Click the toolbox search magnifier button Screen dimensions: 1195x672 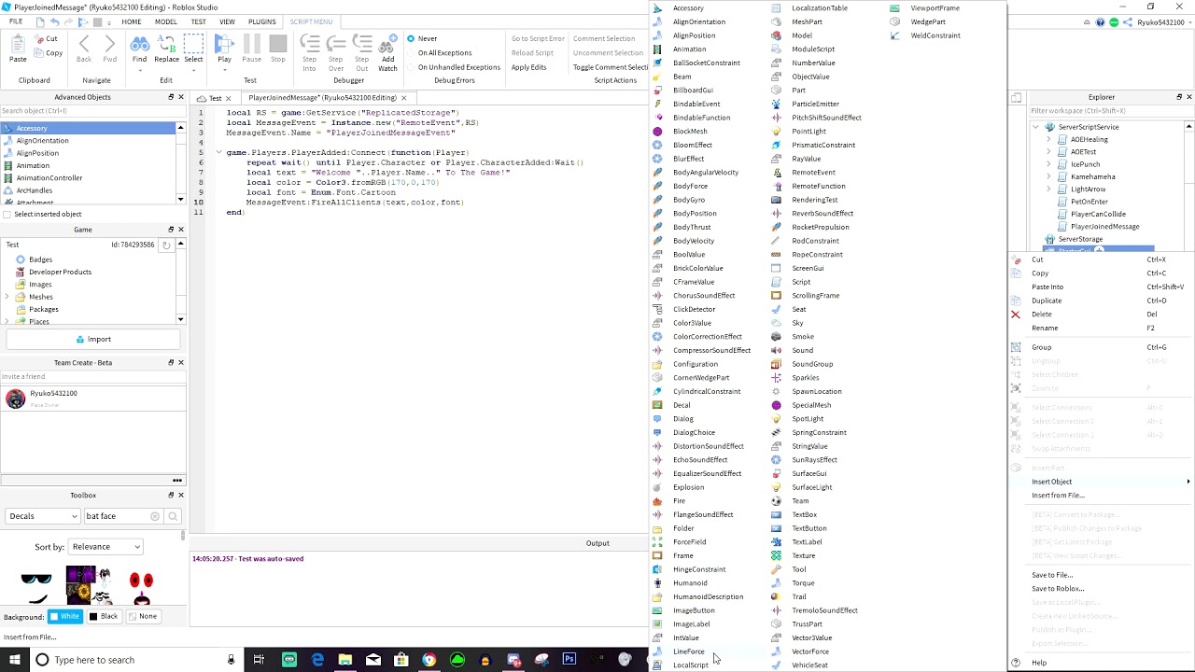tap(172, 516)
